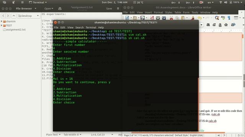Open the Plain Text language dropdown
Image resolution: width=245 pixels, height=137 pixels.
tap(53, 134)
